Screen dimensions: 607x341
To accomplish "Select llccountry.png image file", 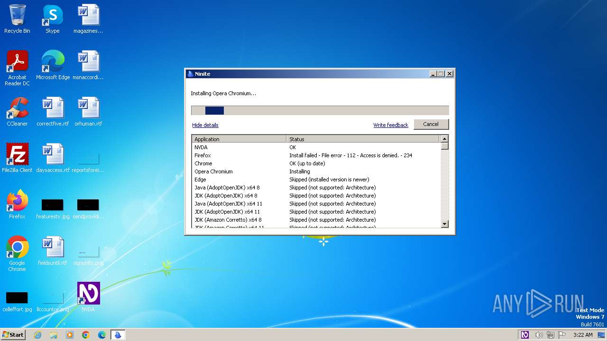I will [x=53, y=301].
